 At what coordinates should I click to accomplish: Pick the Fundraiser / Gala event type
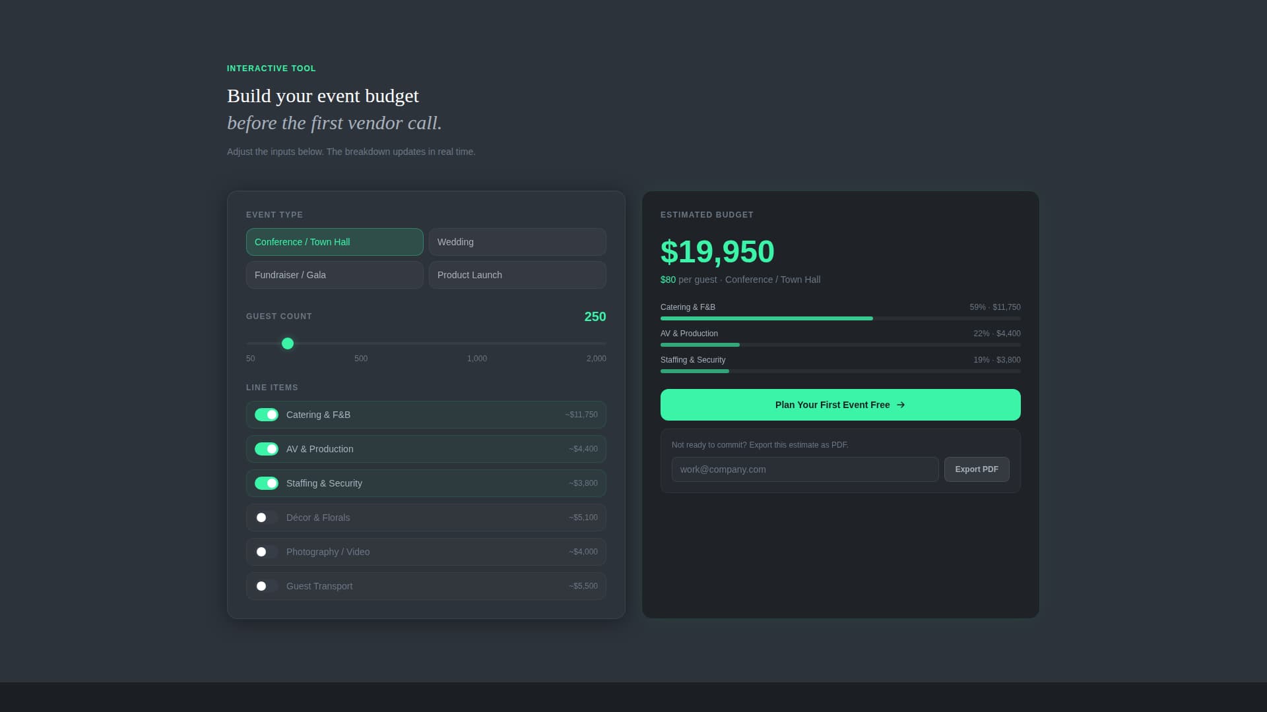pos(335,275)
